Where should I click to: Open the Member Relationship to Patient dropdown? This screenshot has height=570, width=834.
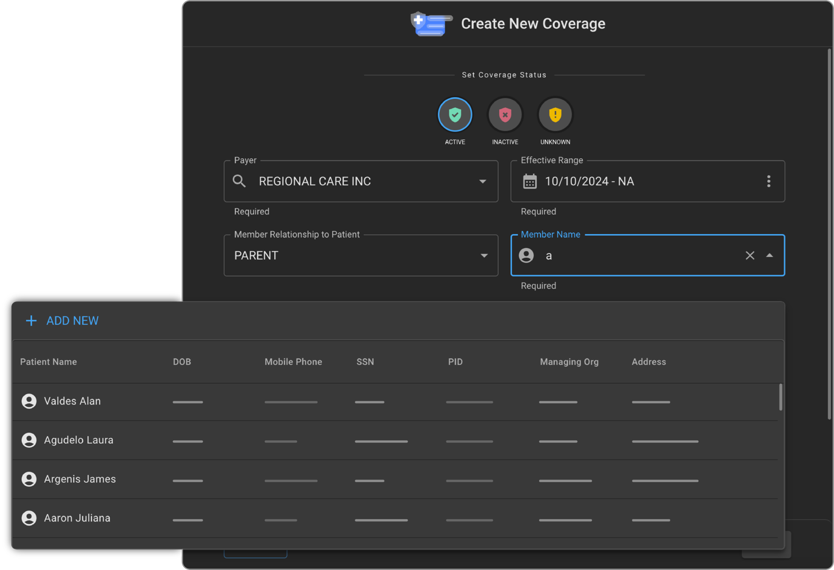click(x=483, y=255)
